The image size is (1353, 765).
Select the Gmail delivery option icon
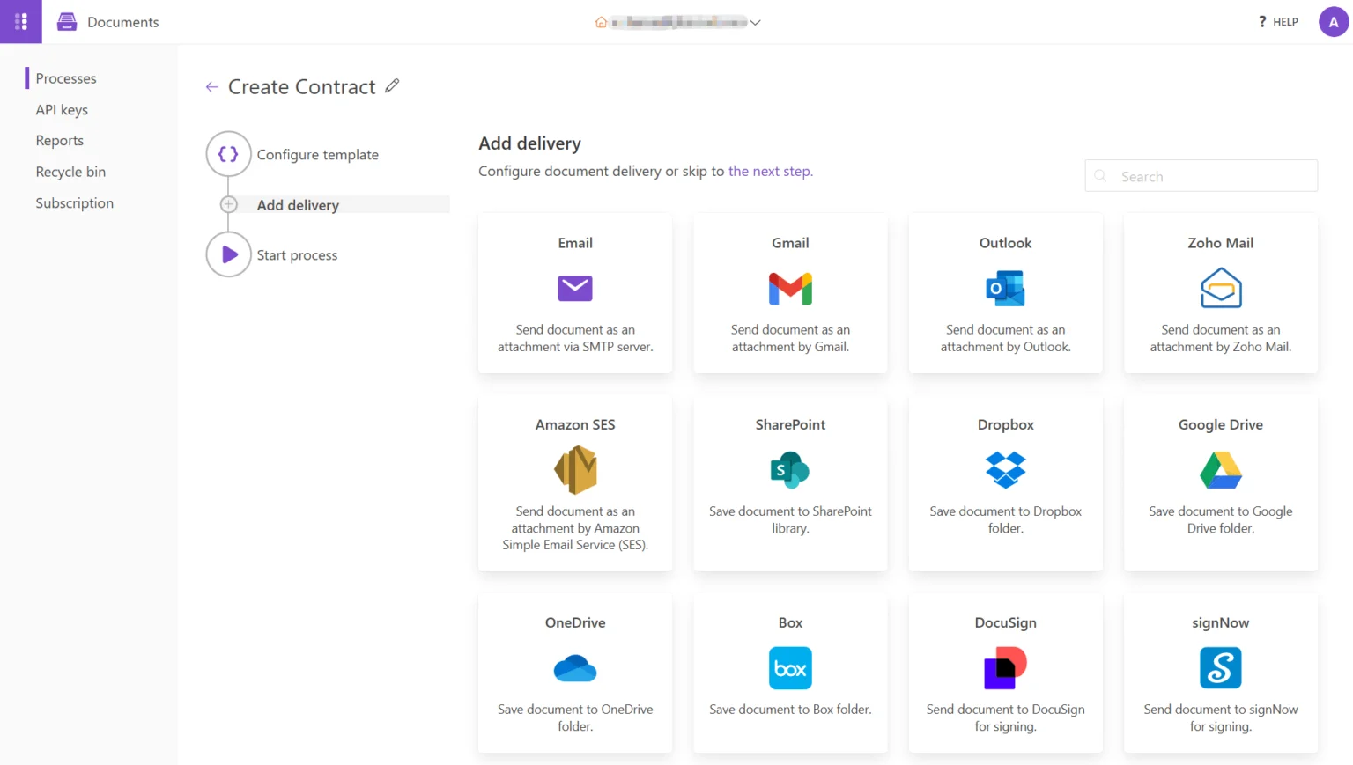coord(790,288)
